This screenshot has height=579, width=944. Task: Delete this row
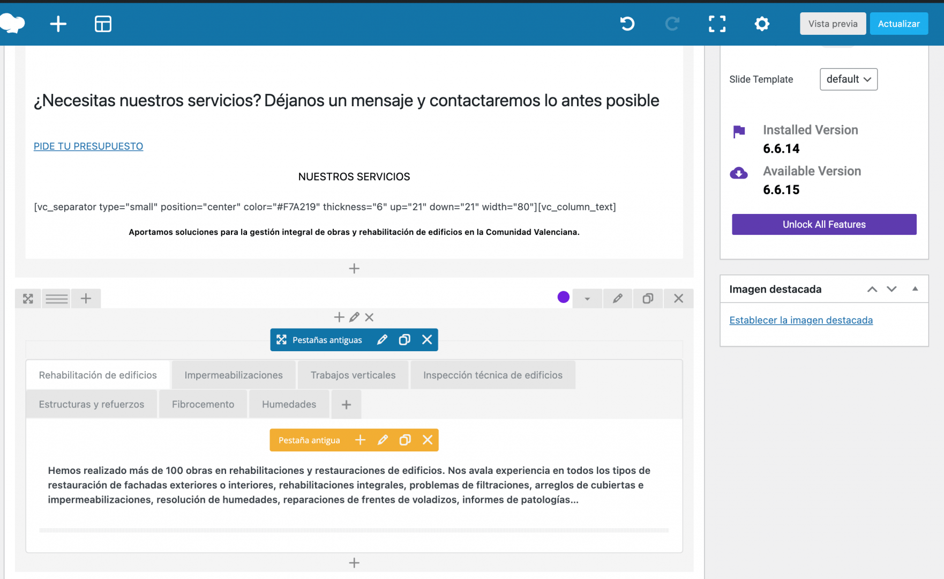[678, 299]
